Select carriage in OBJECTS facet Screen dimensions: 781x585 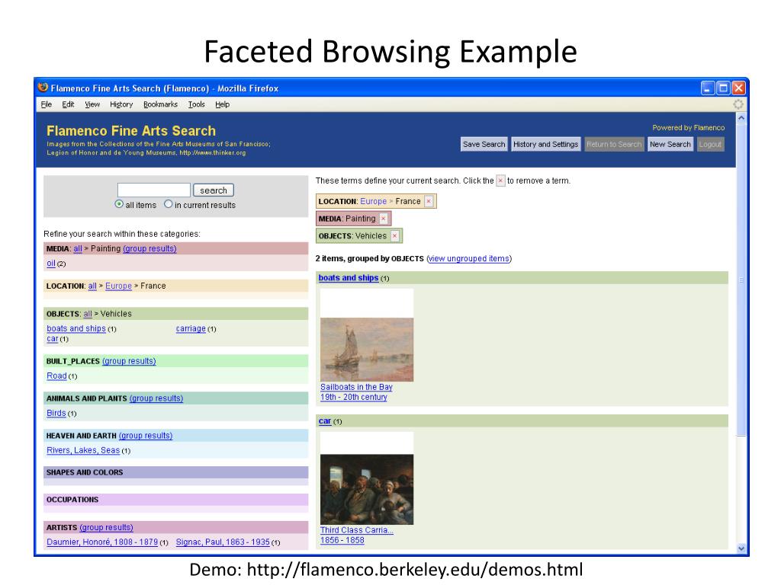pos(191,328)
